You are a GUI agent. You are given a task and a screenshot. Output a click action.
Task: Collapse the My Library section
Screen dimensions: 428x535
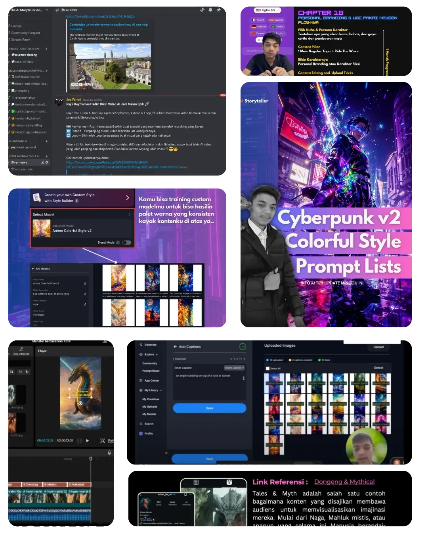click(161, 390)
